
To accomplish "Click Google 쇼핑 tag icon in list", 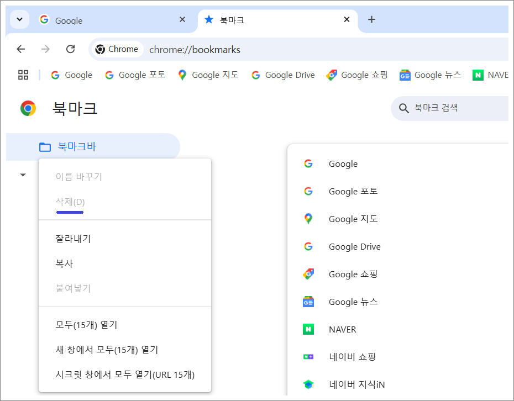I will coord(308,274).
